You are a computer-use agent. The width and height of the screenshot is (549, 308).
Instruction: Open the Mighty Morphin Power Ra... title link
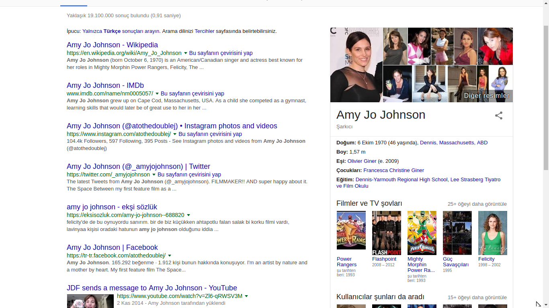click(421, 265)
